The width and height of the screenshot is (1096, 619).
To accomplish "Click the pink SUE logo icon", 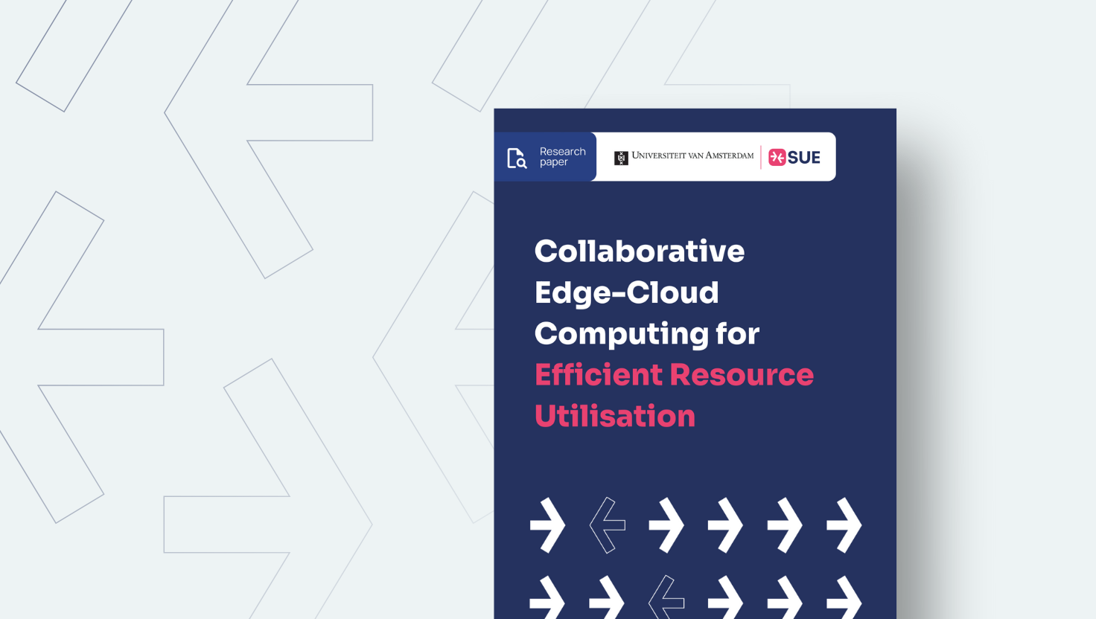I will [777, 157].
